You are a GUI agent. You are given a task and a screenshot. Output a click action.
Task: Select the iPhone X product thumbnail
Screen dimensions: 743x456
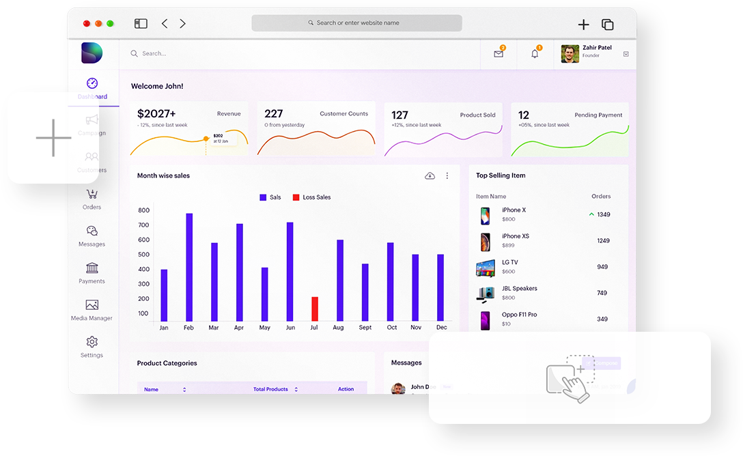pos(485,215)
